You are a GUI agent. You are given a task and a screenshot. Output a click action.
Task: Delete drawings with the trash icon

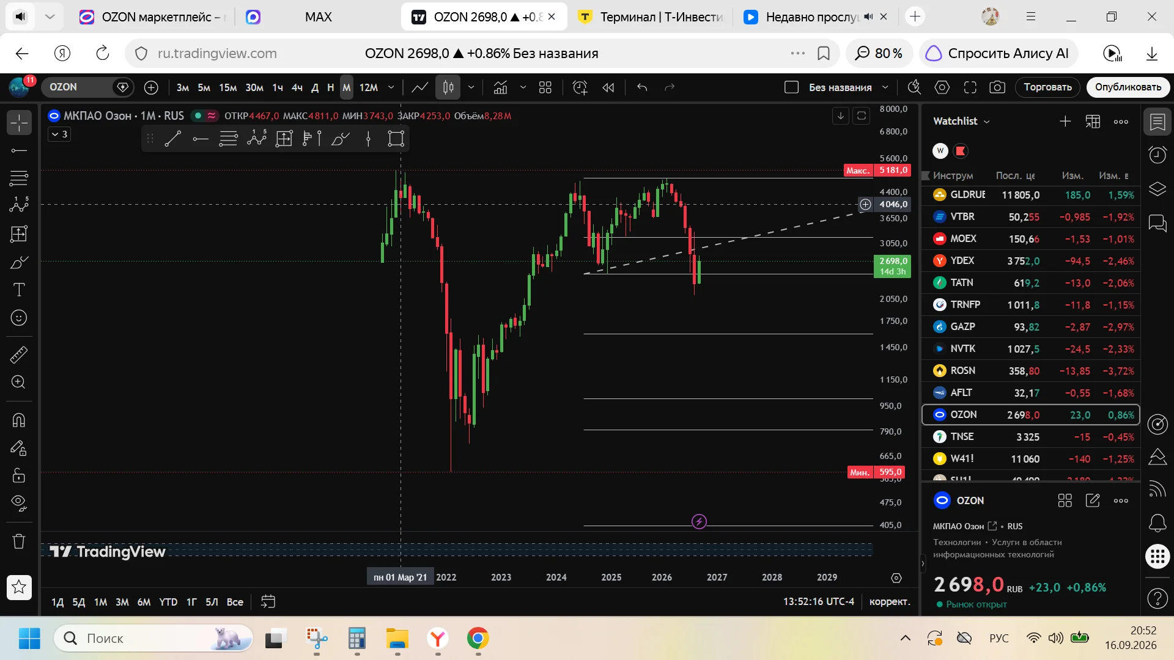tap(19, 541)
